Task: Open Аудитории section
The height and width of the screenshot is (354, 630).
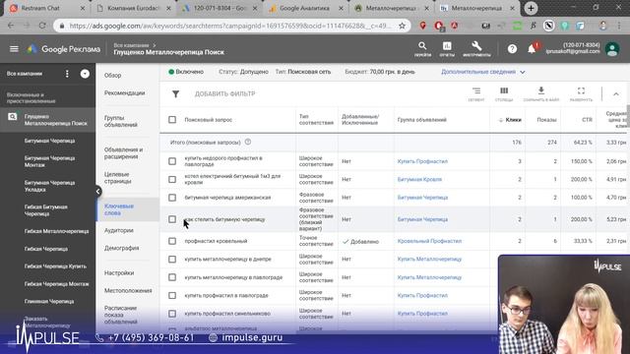Action: (119, 230)
